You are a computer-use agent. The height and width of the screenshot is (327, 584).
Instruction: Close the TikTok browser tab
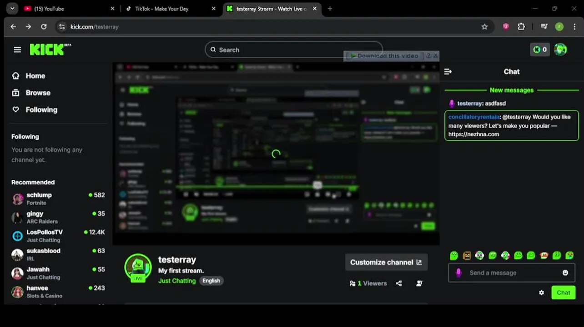214,9
